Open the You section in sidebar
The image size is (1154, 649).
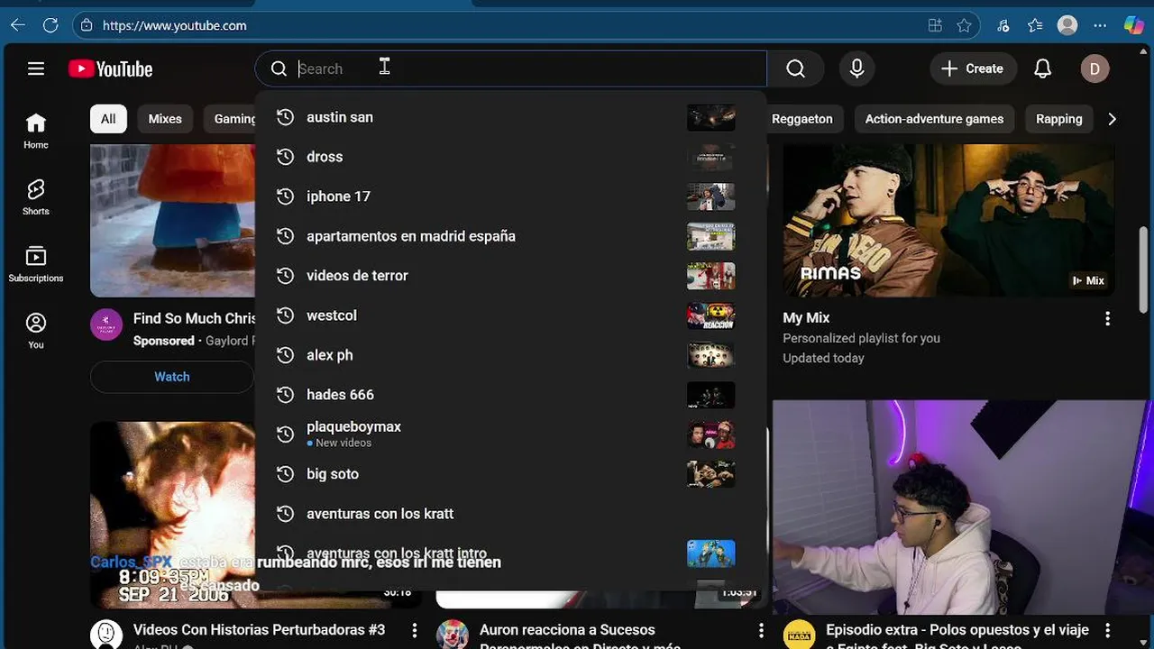[36, 331]
